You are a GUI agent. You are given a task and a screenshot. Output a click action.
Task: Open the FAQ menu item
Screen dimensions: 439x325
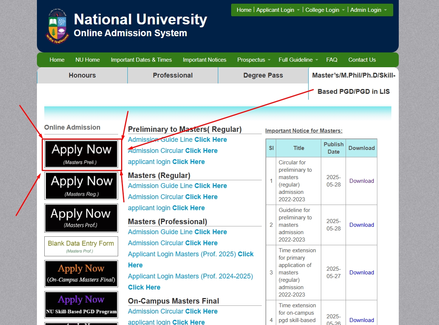pyautogui.click(x=332, y=60)
